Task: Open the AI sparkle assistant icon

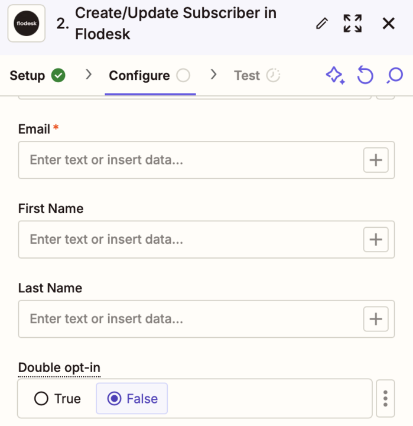Action: tap(336, 75)
